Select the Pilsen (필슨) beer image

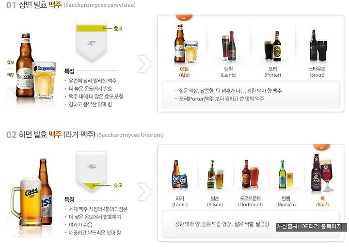(215, 175)
